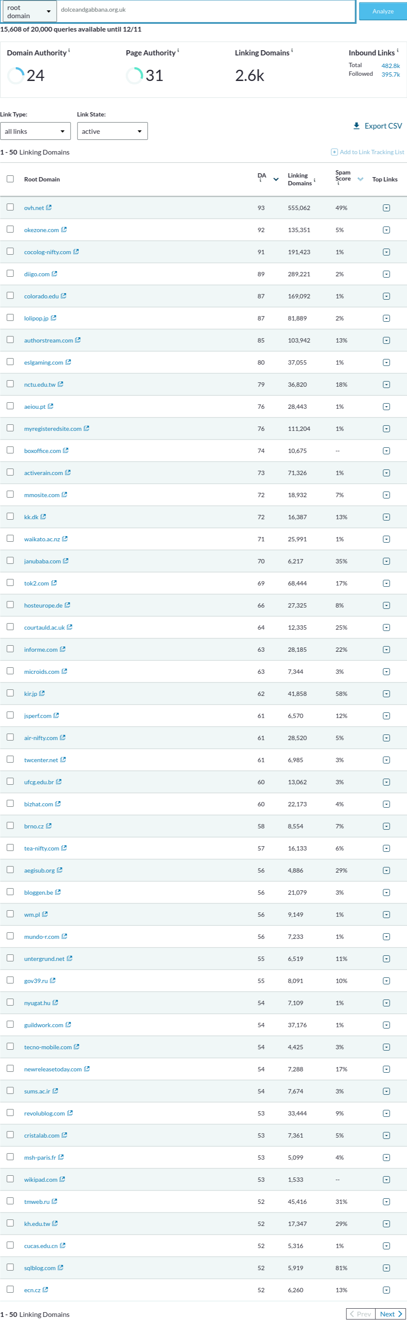Click the Analyze button

(x=382, y=11)
